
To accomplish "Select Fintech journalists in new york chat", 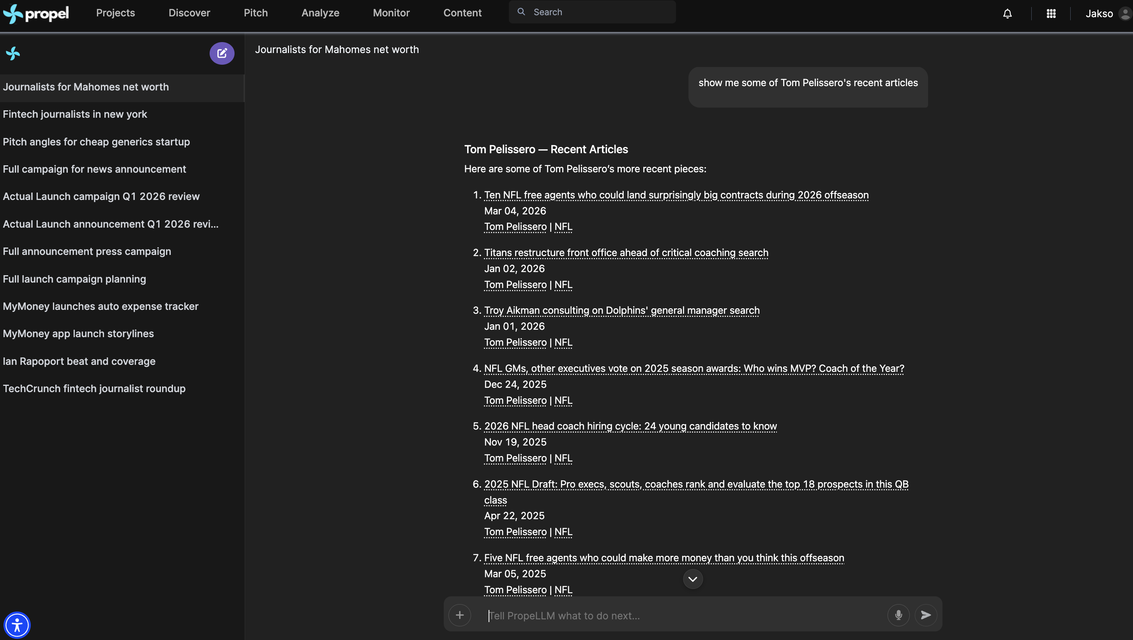I will (75, 114).
